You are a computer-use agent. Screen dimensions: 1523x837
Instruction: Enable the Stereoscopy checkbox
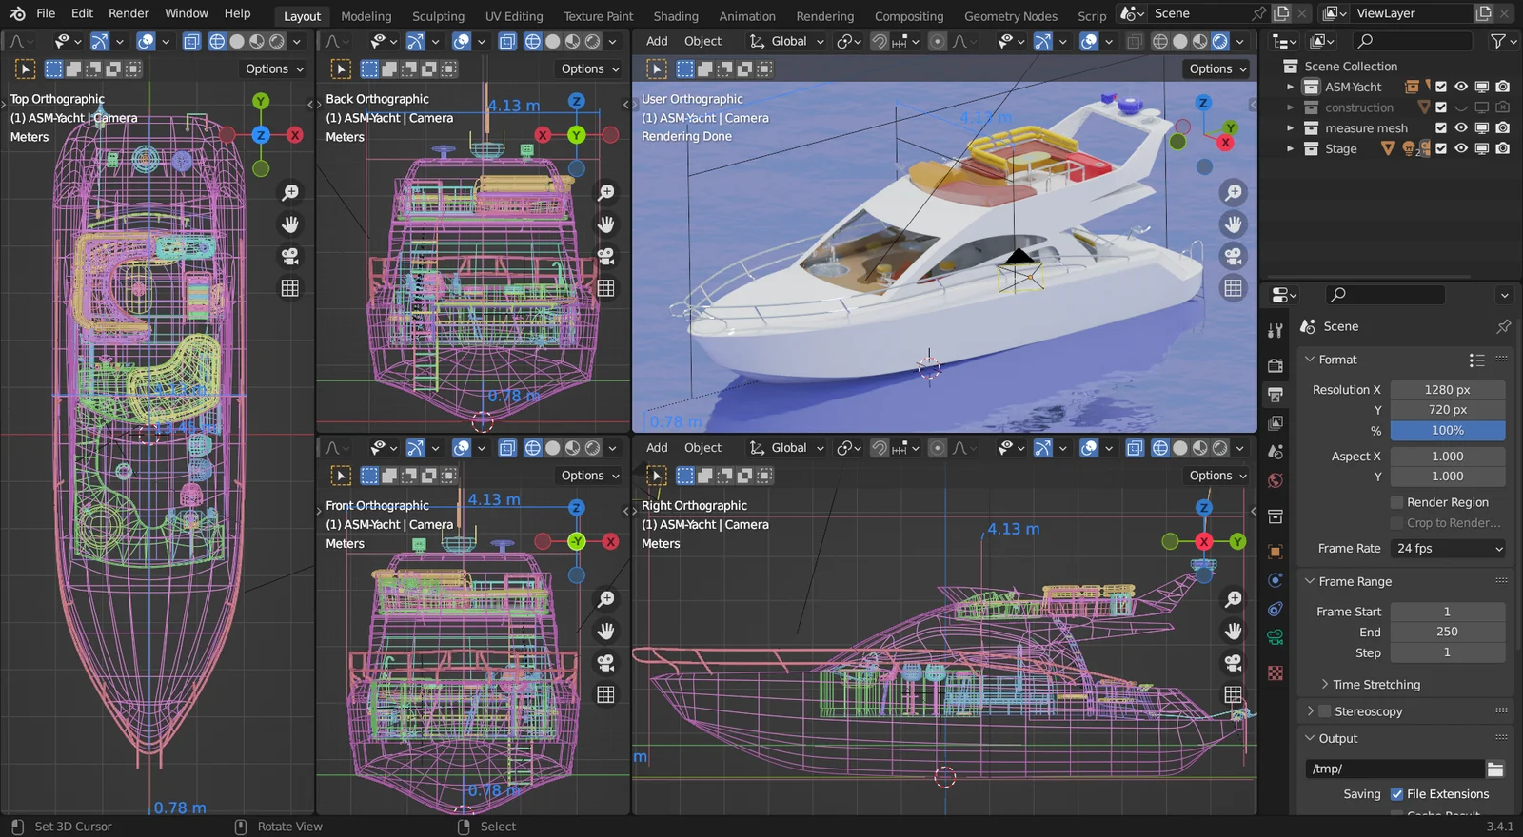click(x=1324, y=711)
